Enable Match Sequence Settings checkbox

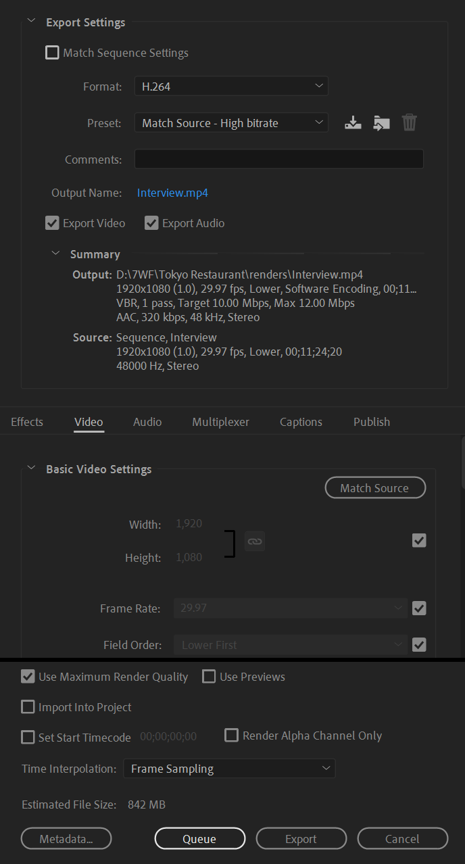tap(52, 53)
